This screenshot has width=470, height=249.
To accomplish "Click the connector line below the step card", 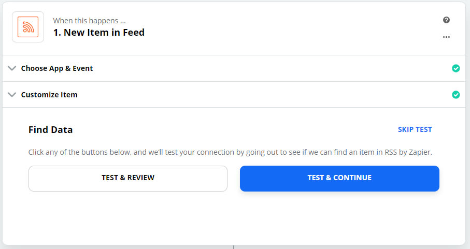I will tap(234, 247).
